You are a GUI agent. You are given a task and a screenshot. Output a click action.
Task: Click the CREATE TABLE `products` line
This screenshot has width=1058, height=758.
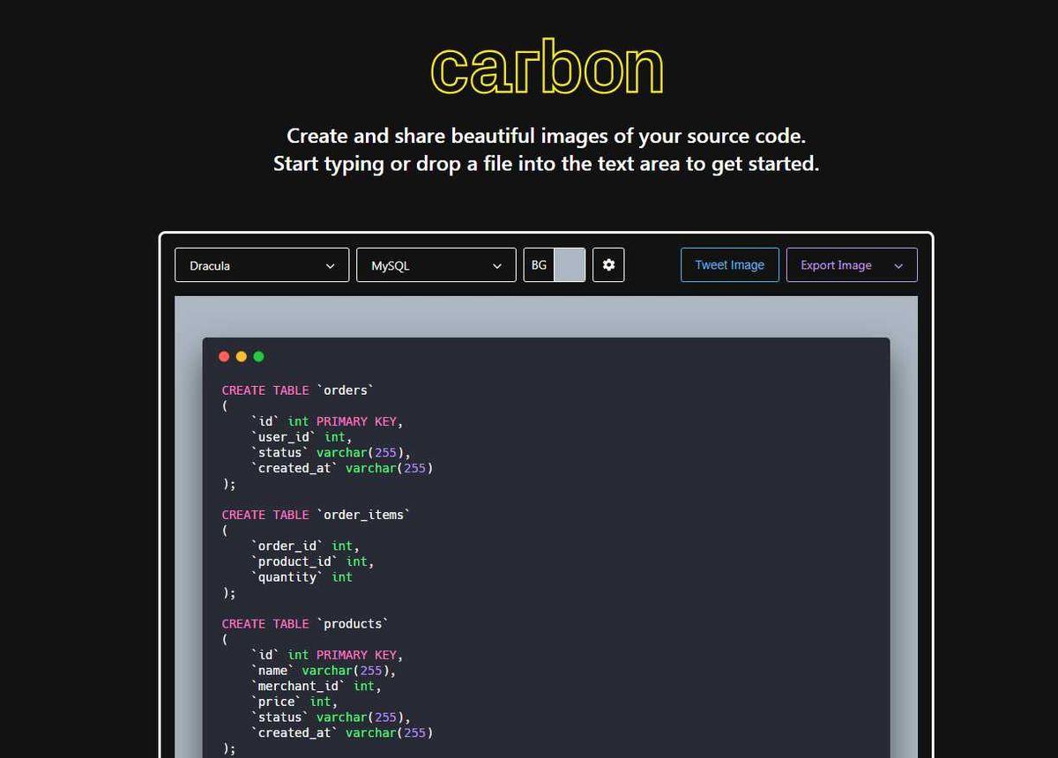coord(305,624)
